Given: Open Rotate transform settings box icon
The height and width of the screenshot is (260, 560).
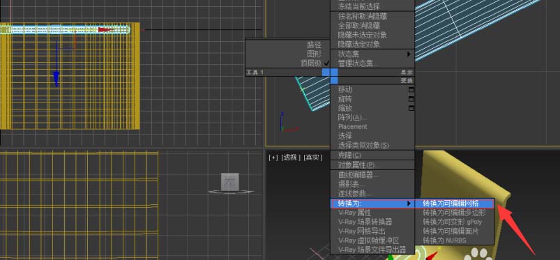Looking at the screenshot, I should pyautogui.click(x=411, y=98).
